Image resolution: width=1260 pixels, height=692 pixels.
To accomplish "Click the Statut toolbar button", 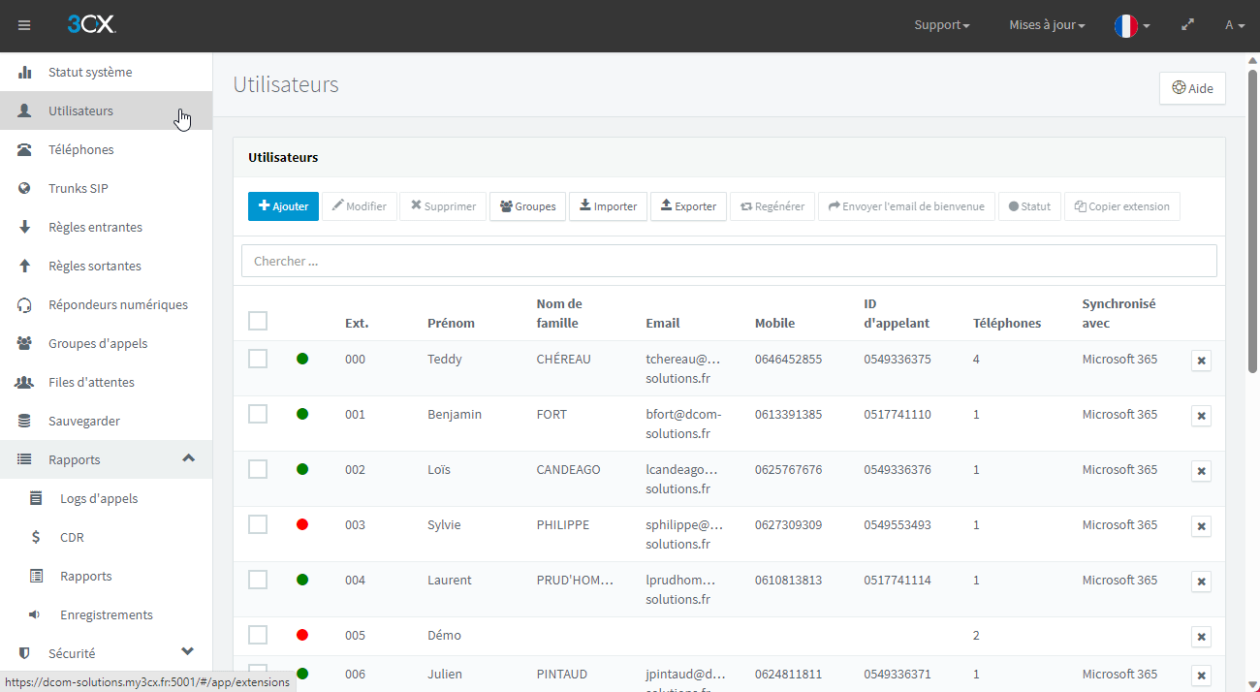I will click(x=1029, y=206).
